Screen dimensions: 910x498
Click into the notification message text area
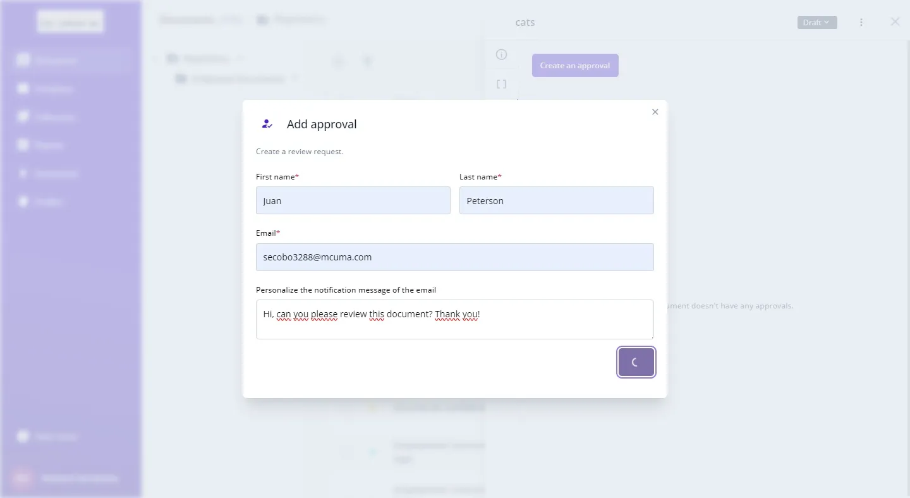pos(454,319)
